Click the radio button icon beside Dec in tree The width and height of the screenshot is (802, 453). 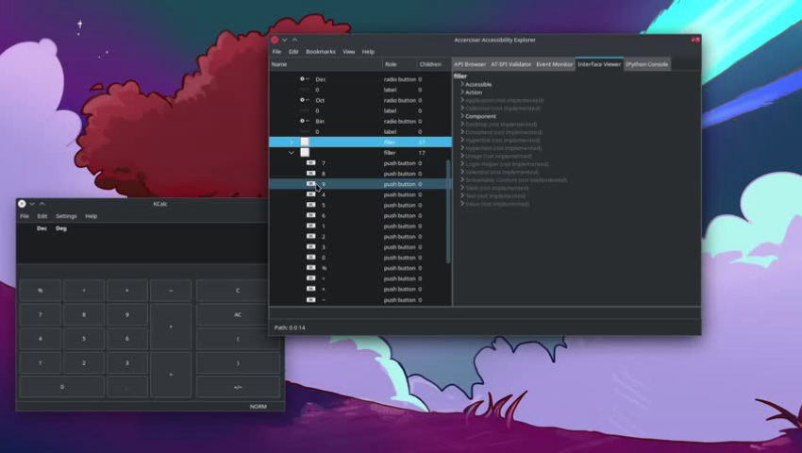(x=305, y=79)
